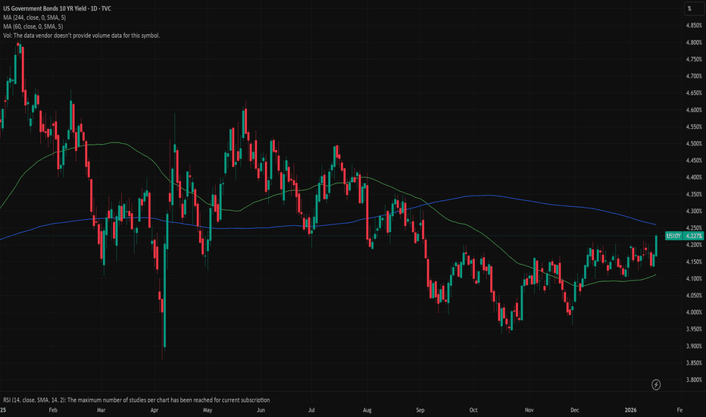Click the Dec label on the time axis
Viewport: 706px width, 417px height.
pos(578,409)
